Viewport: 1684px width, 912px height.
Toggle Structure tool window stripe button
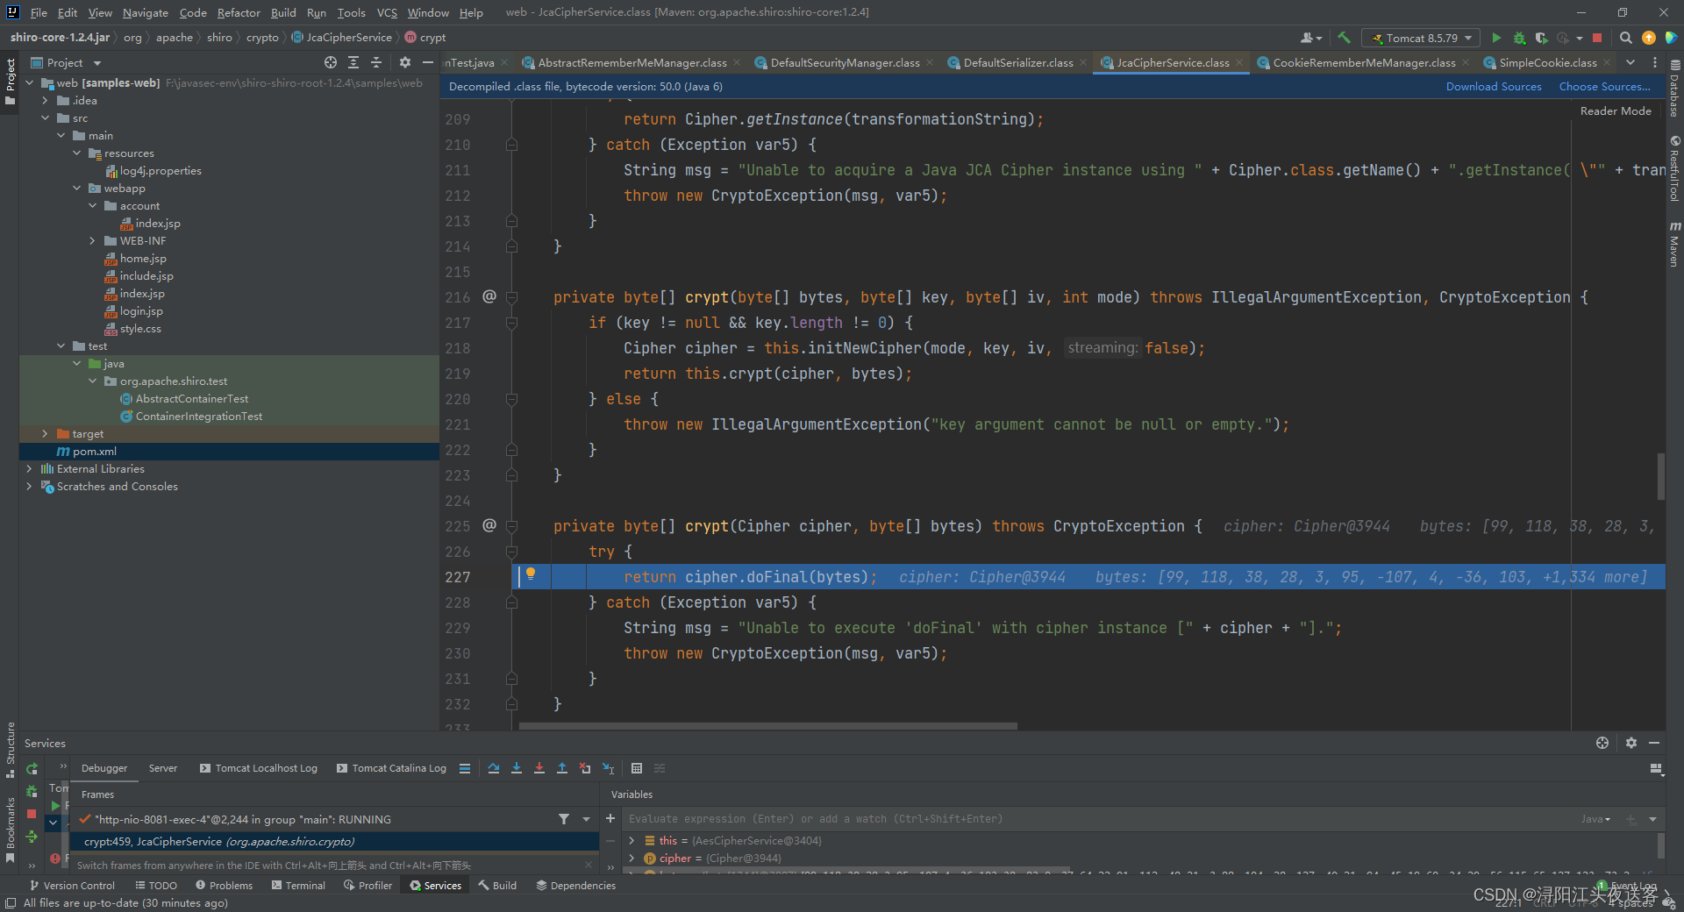10,750
